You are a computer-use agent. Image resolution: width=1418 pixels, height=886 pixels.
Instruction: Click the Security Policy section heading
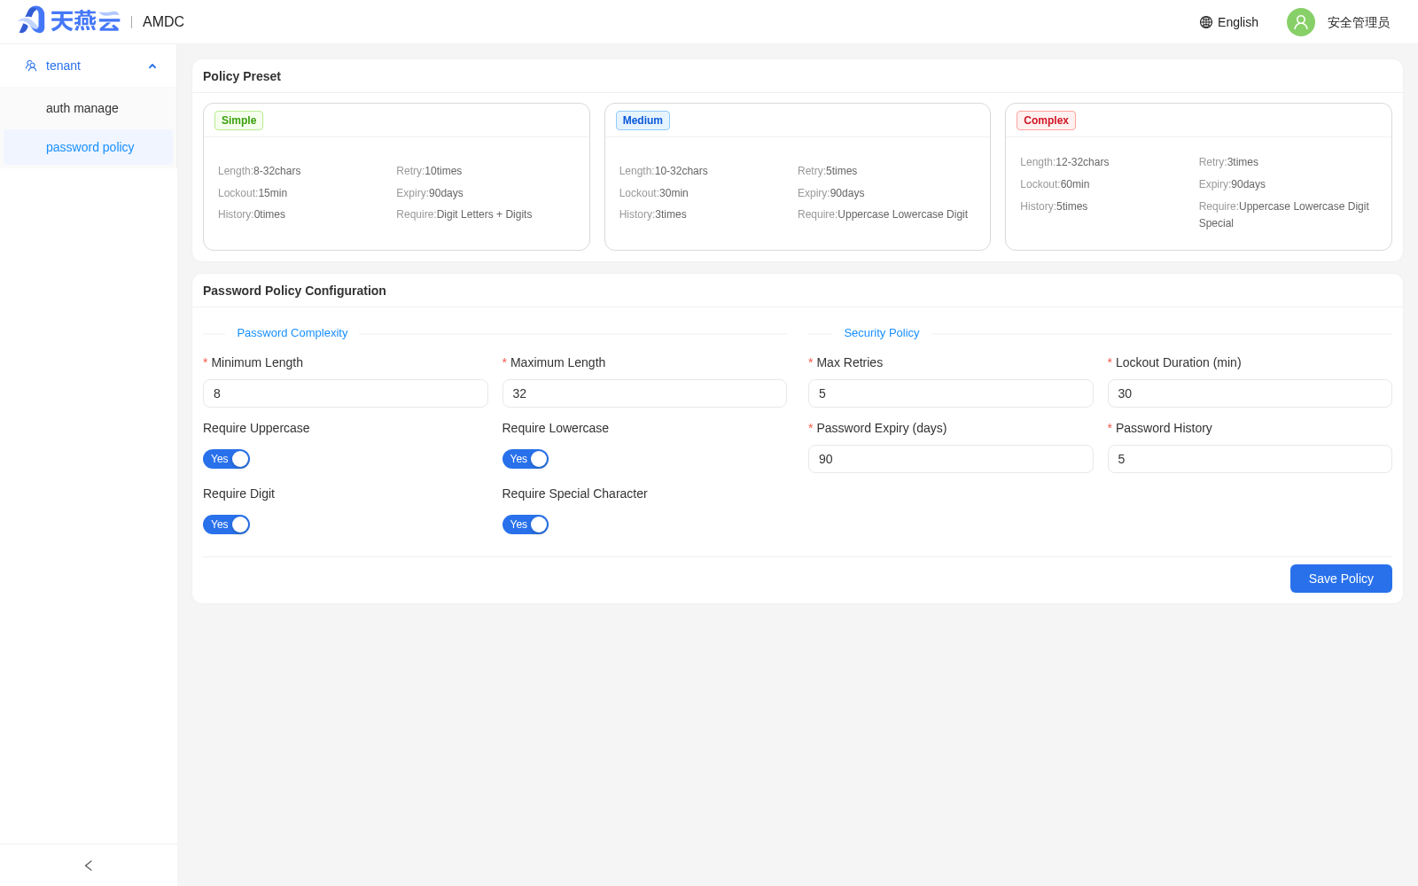[882, 333]
